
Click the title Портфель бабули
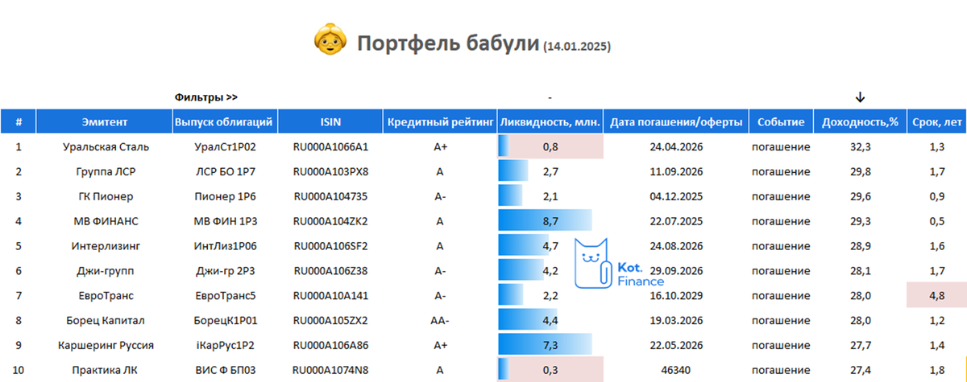coord(448,43)
